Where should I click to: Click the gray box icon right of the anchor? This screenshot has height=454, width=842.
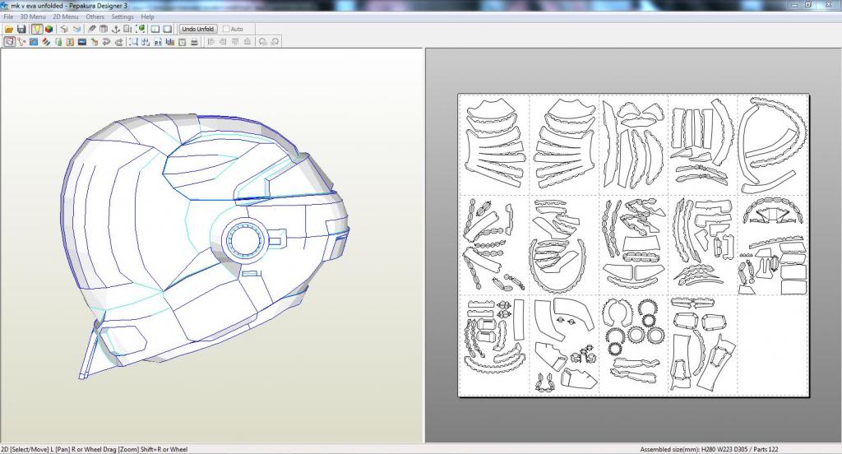click(127, 29)
